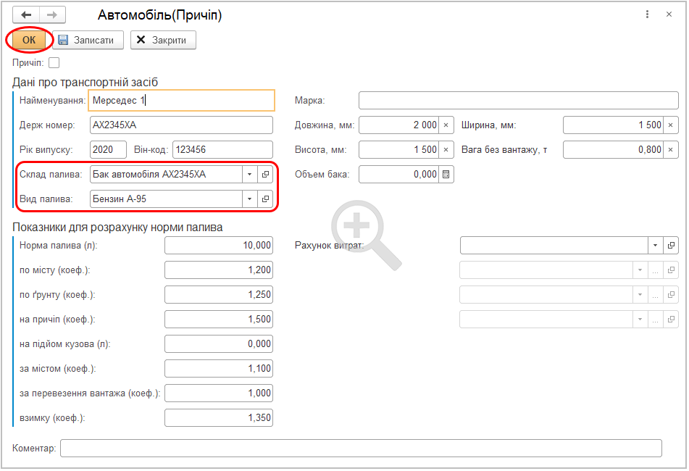Click the Коментар input field
The height and width of the screenshot is (471, 689).
(362, 448)
